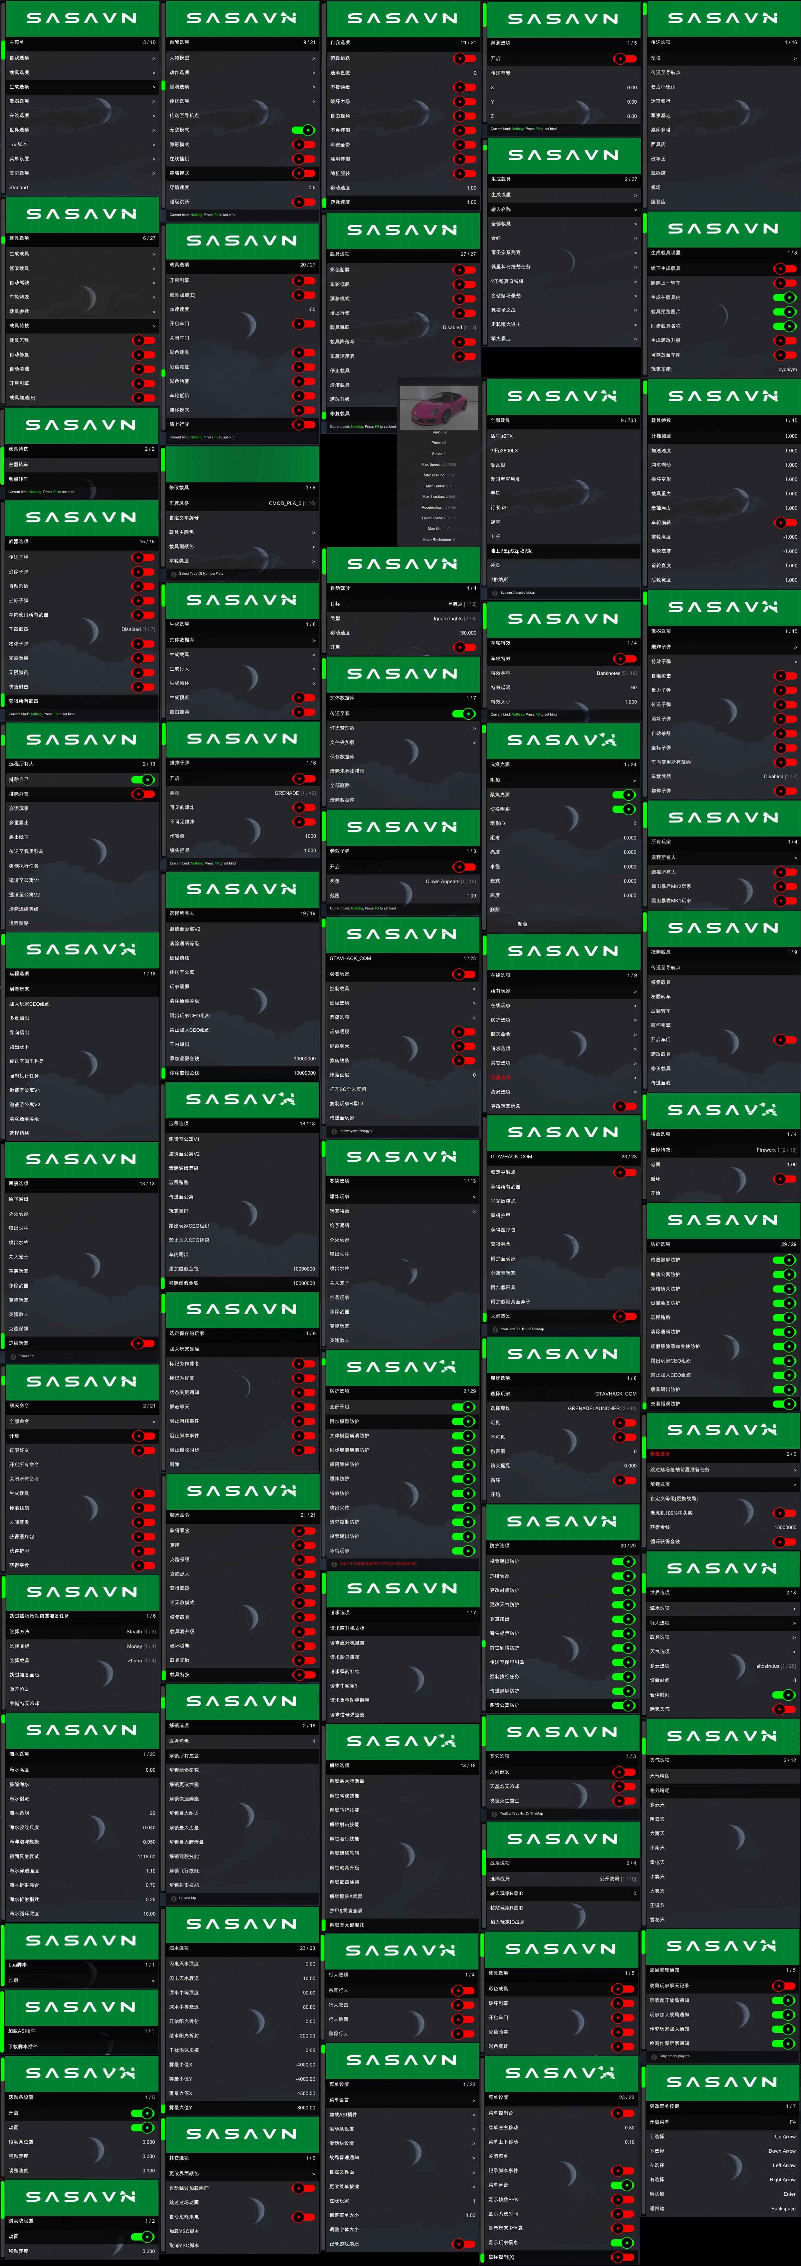The image size is (801, 2266).
Task: Toggle 开启 switch in 黑洞选项 1/5 panel
Action: pos(624,59)
